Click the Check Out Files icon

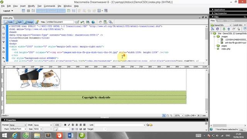point(234,29)
